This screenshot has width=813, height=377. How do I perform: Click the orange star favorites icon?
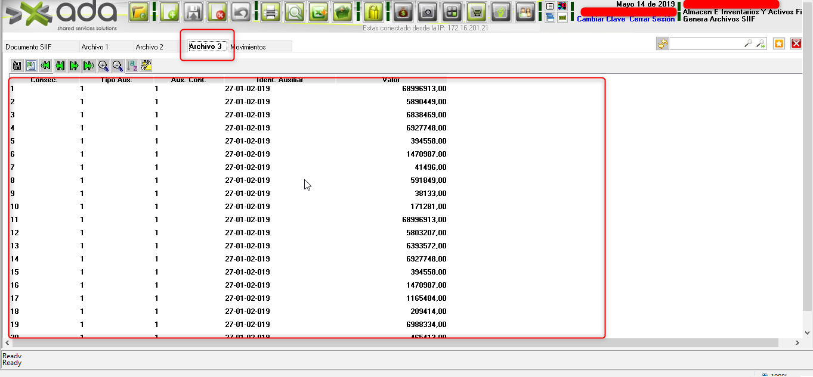pos(778,43)
